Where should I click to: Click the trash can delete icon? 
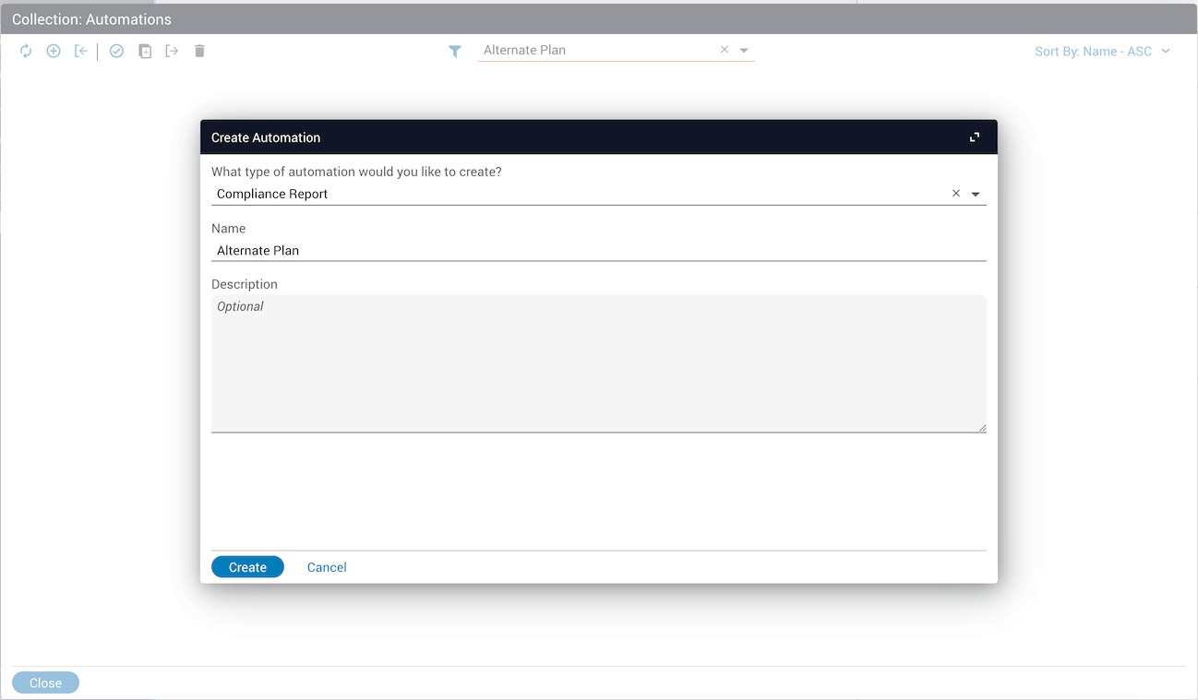[x=199, y=52]
